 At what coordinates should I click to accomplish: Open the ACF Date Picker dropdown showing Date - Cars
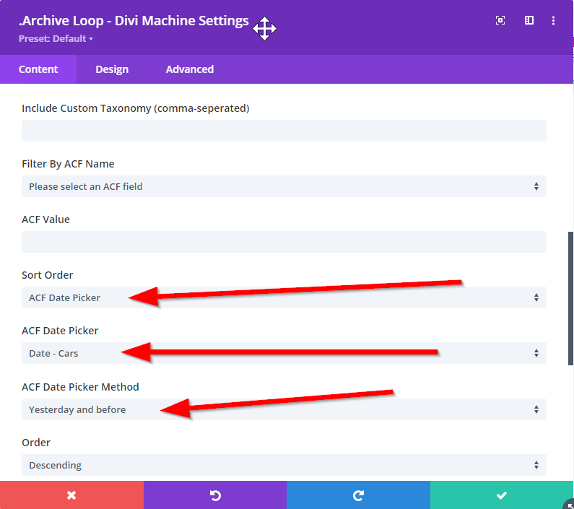coord(284,353)
